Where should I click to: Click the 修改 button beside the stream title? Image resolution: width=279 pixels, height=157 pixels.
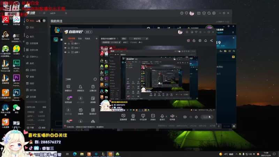(124, 38)
